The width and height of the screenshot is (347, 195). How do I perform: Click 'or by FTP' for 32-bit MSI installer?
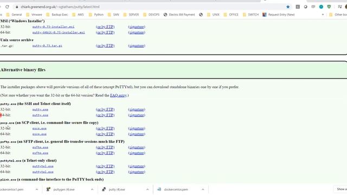click(105, 27)
